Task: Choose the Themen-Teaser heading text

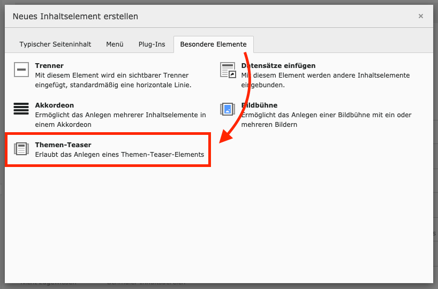Action: [63, 145]
